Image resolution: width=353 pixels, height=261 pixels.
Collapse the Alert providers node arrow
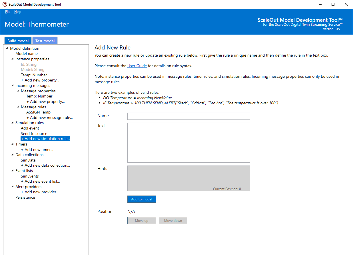pos(12,187)
